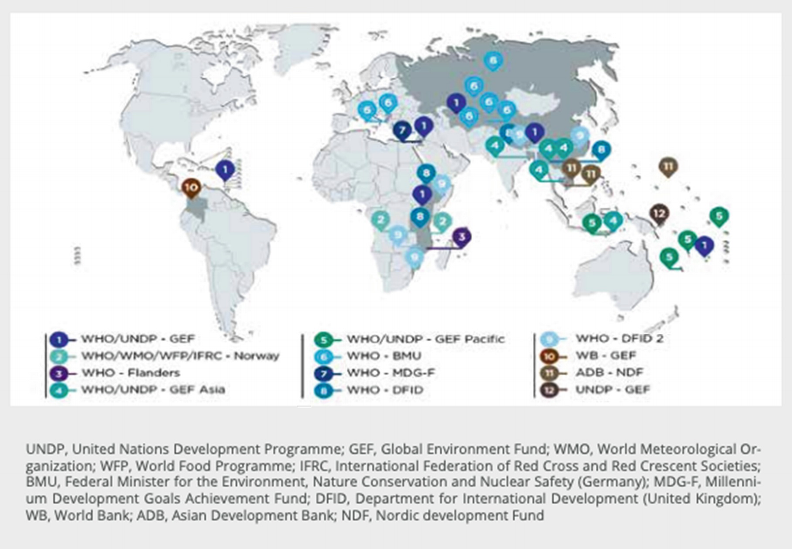Click the number 1 marker beside the number 7 marker
792x549 pixels.
click(x=424, y=127)
